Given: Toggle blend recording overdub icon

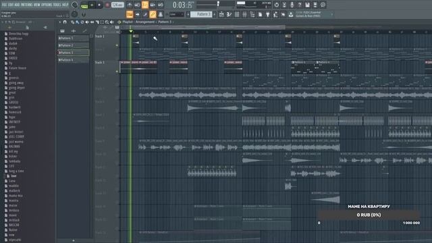Looking at the screenshot, I should (x=153, y=5).
